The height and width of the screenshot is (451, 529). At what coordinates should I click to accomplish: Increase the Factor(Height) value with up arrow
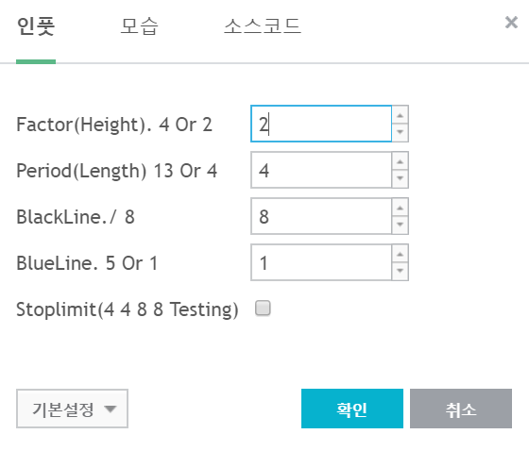tap(401, 115)
